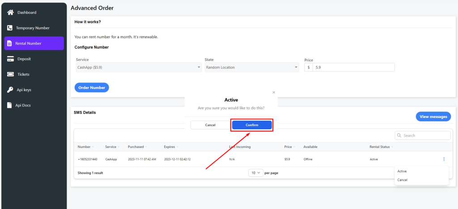Close the Active confirmation dialog with X
The width and height of the screenshot is (458, 209).
[x=274, y=92]
